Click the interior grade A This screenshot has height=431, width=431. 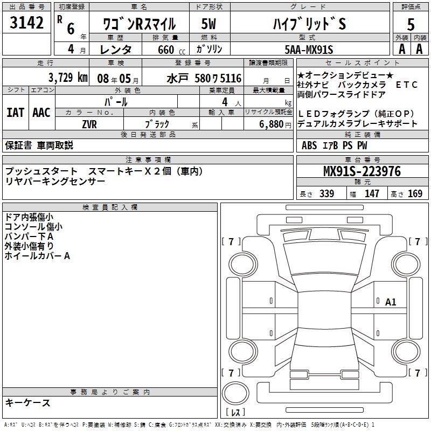coord(419,49)
